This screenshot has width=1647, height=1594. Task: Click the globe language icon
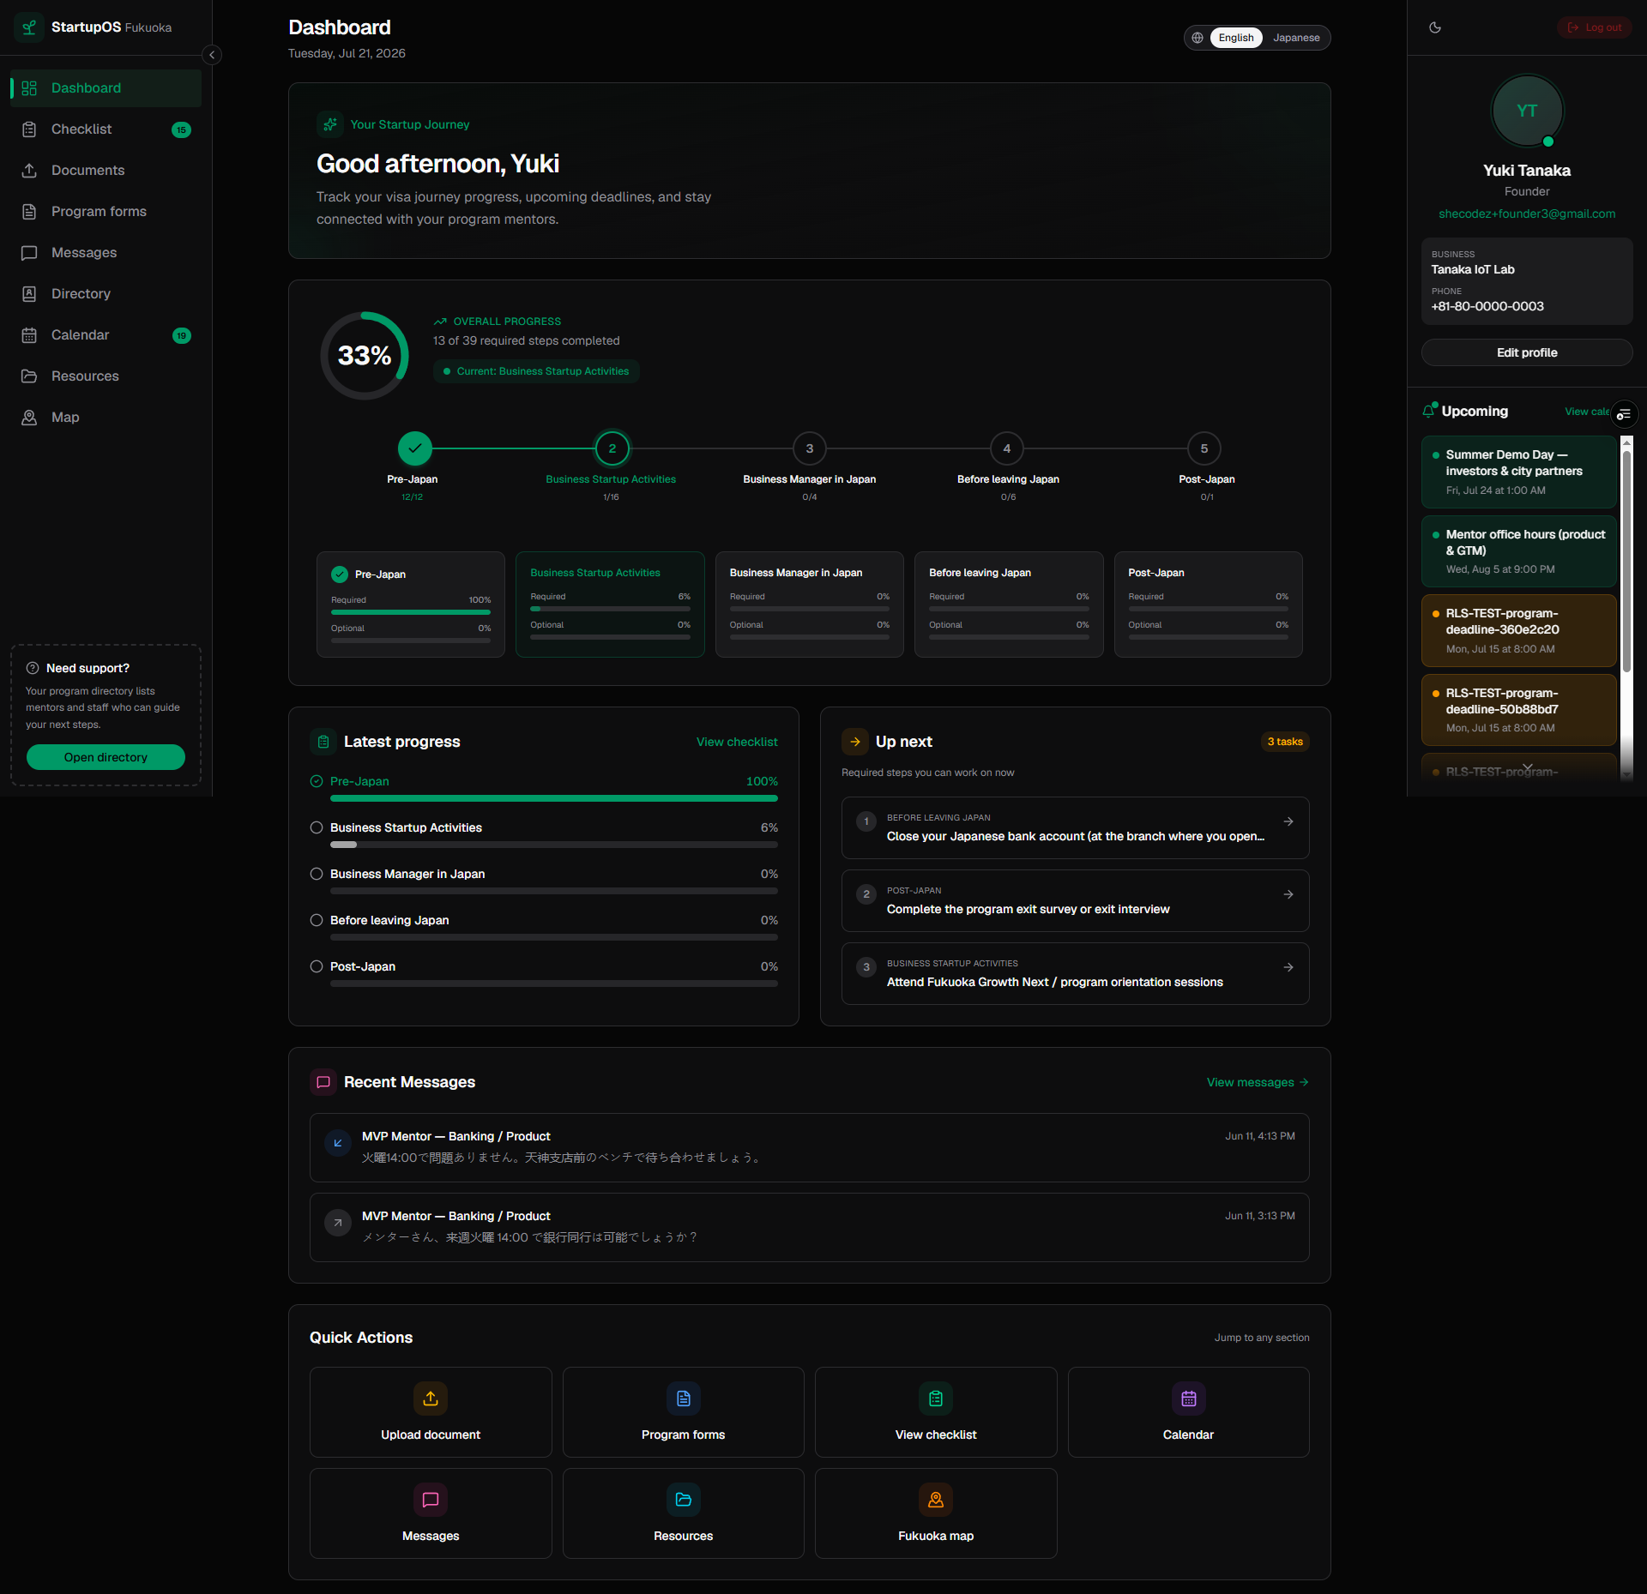coord(1198,38)
